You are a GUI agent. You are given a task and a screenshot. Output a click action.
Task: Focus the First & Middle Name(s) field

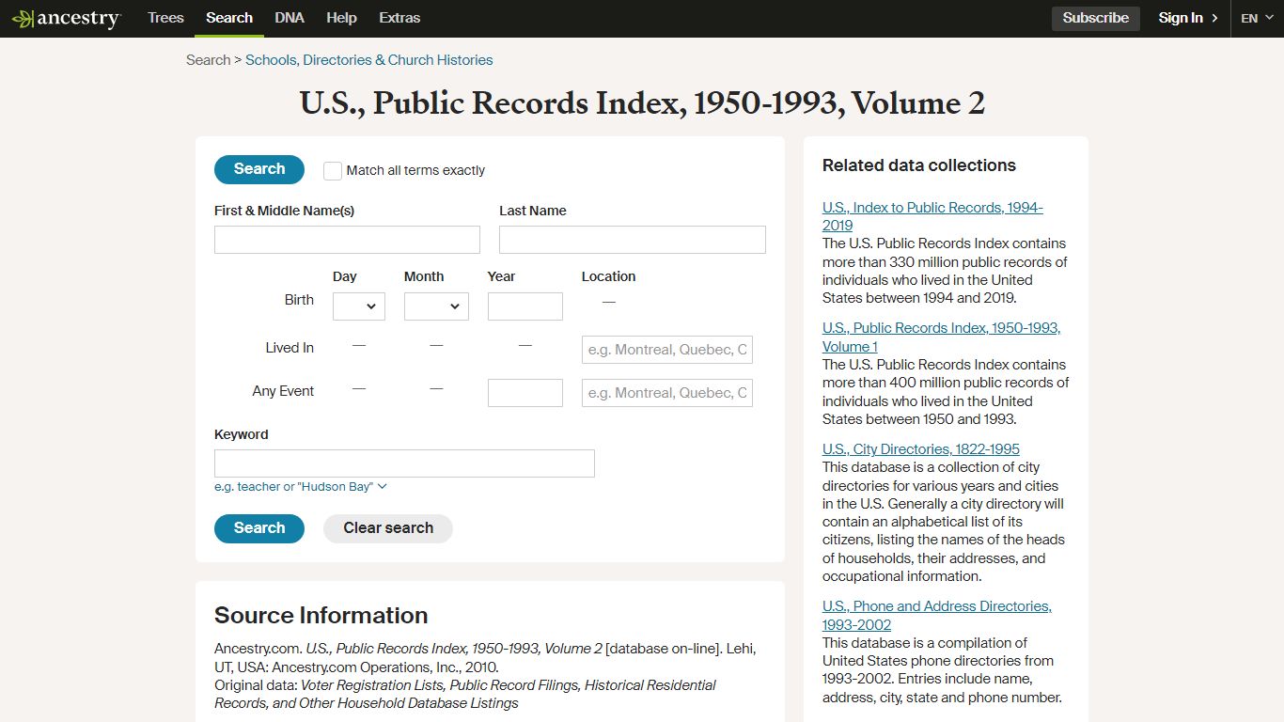347,240
